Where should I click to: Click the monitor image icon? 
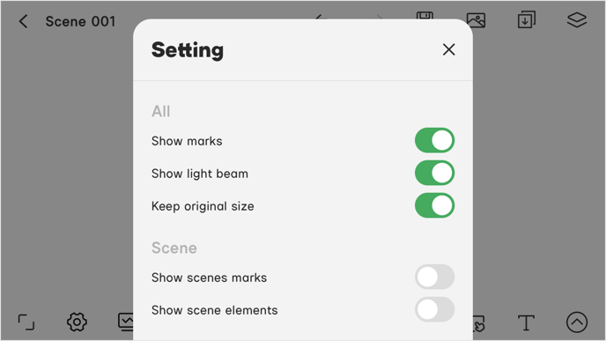pos(126,322)
